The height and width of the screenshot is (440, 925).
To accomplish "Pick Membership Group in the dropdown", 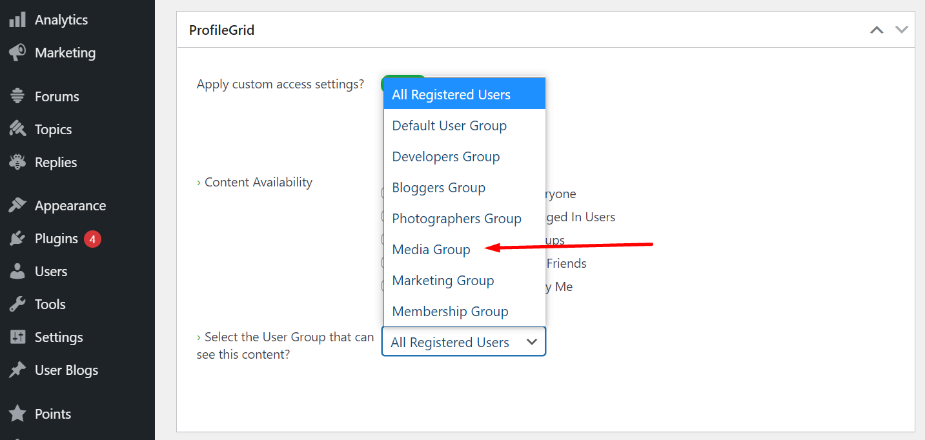I will coord(450,312).
